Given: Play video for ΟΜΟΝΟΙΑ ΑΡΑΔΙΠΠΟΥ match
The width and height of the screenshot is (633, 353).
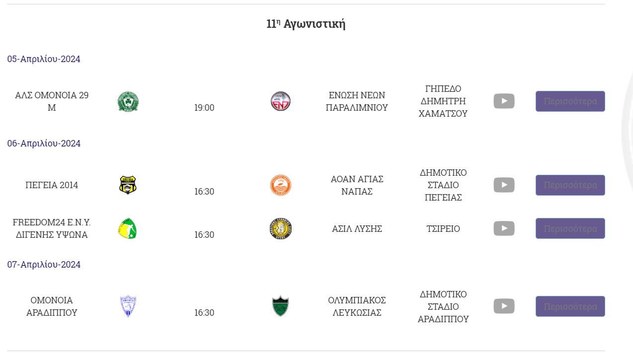Looking at the screenshot, I should coord(504,306).
